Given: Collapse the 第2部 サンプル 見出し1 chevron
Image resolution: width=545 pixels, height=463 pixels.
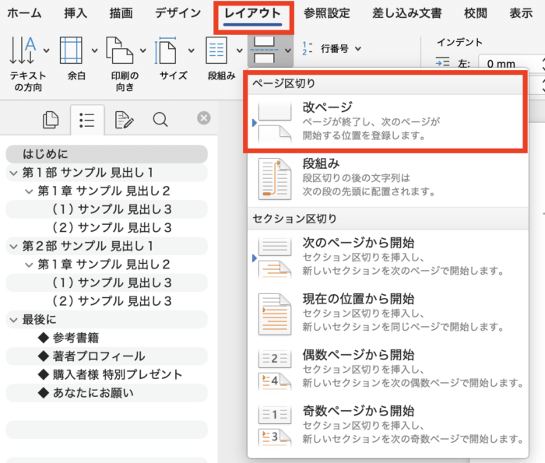Looking at the screenshot, I should pyautogui.click(x=13, y=247).
